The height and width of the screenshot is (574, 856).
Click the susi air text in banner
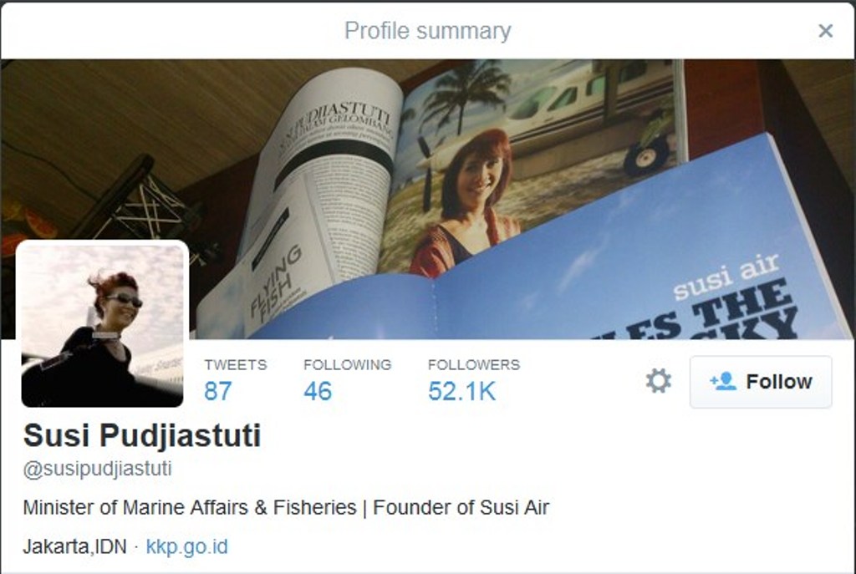pos(726,277)
